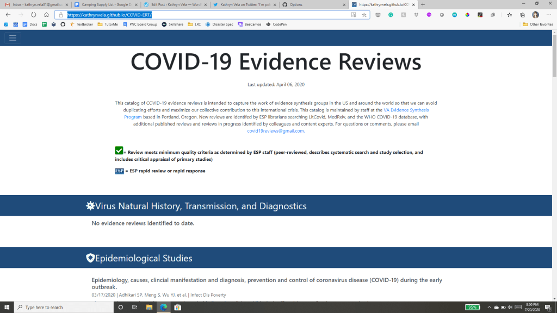Open the Other favorites folder
Viewport: 557px width, 313px height.
pos(537,24)
